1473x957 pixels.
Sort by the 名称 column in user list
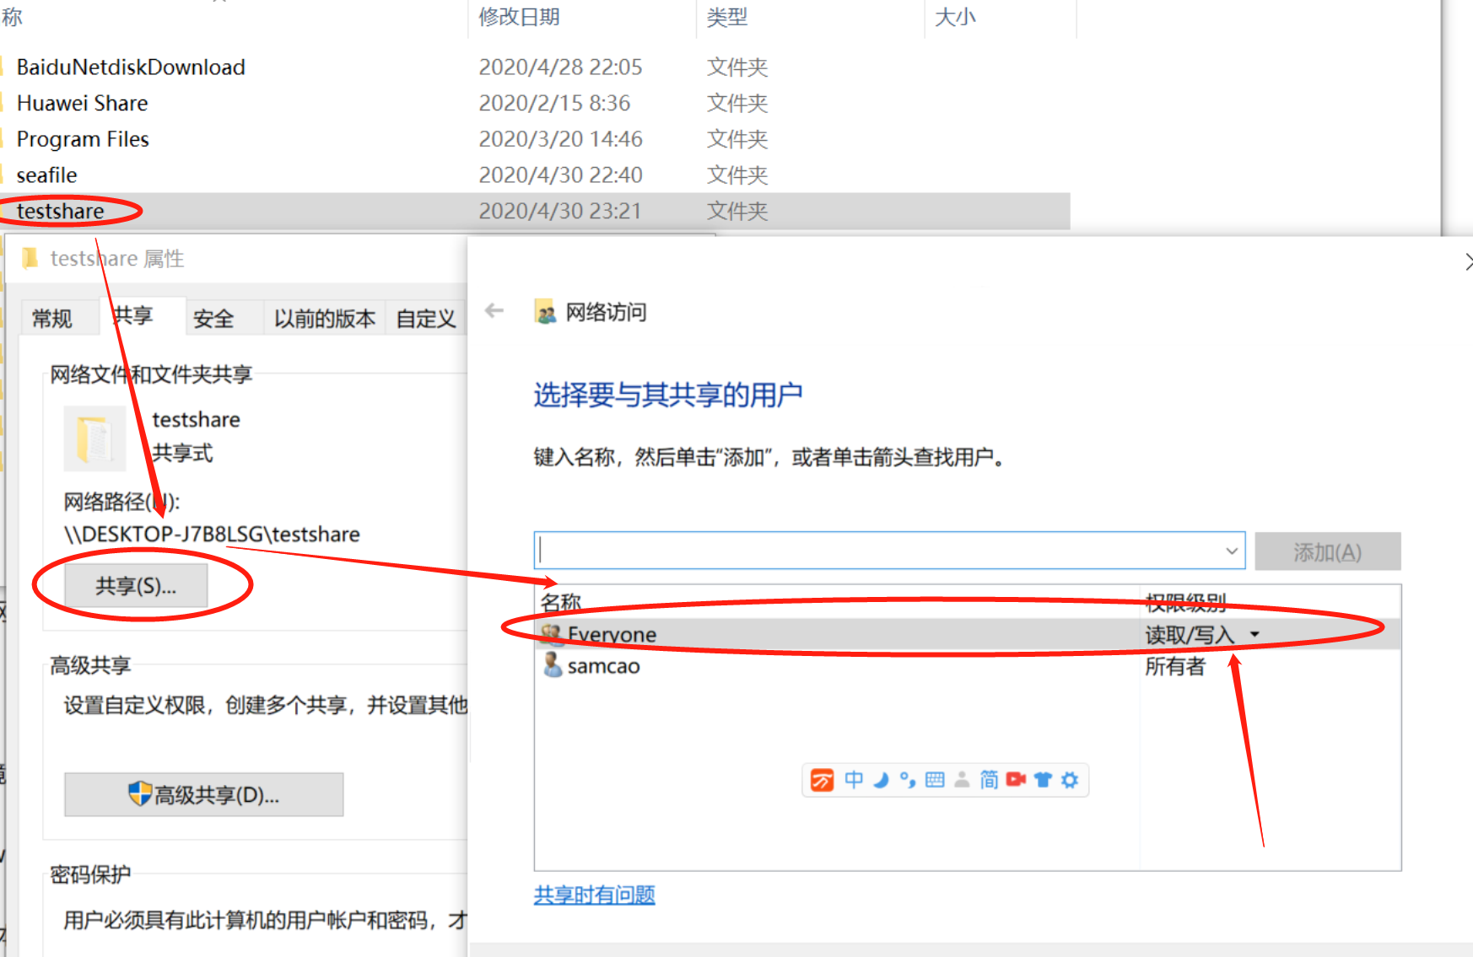(x=561, y=602)
